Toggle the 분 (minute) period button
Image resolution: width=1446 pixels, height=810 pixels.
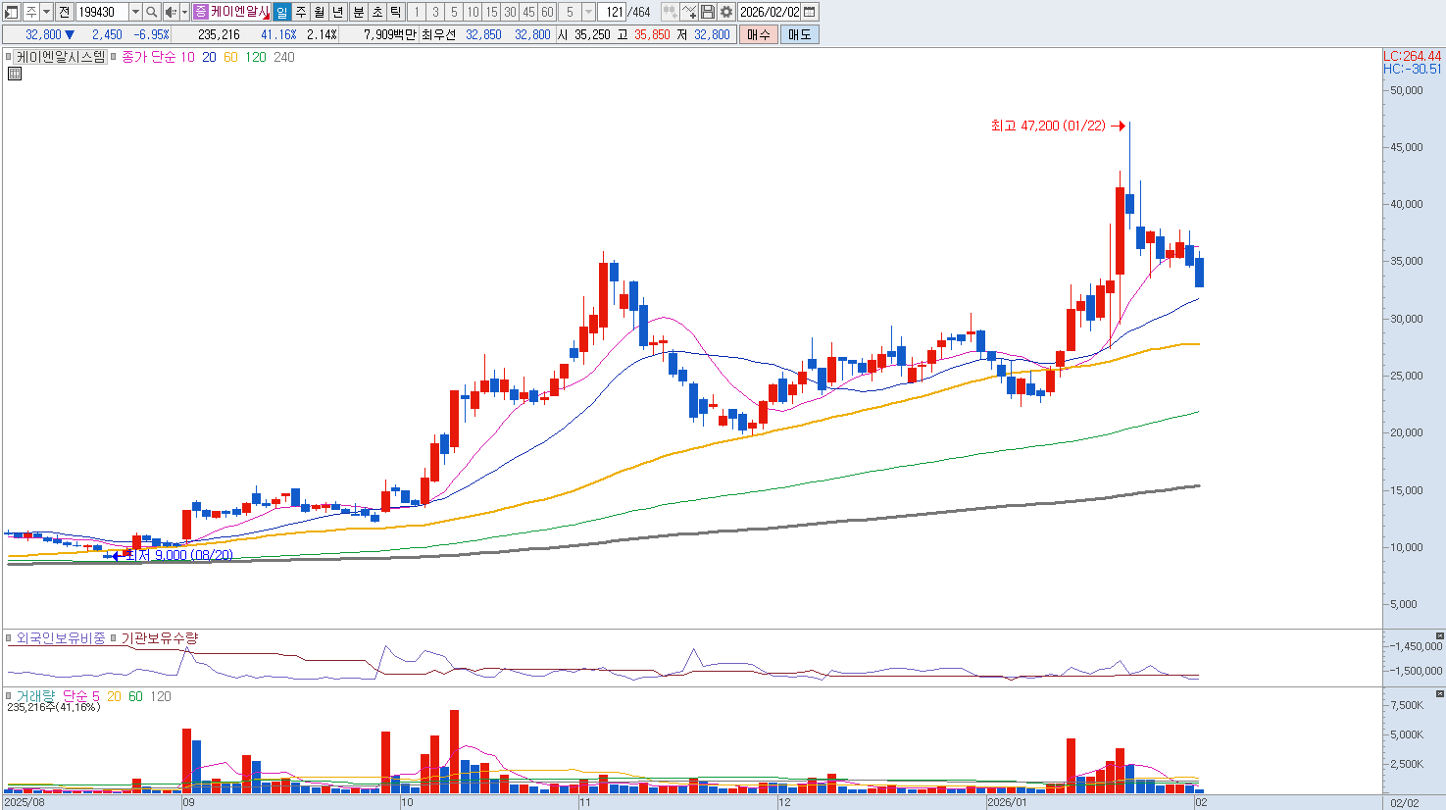point(358,12)
